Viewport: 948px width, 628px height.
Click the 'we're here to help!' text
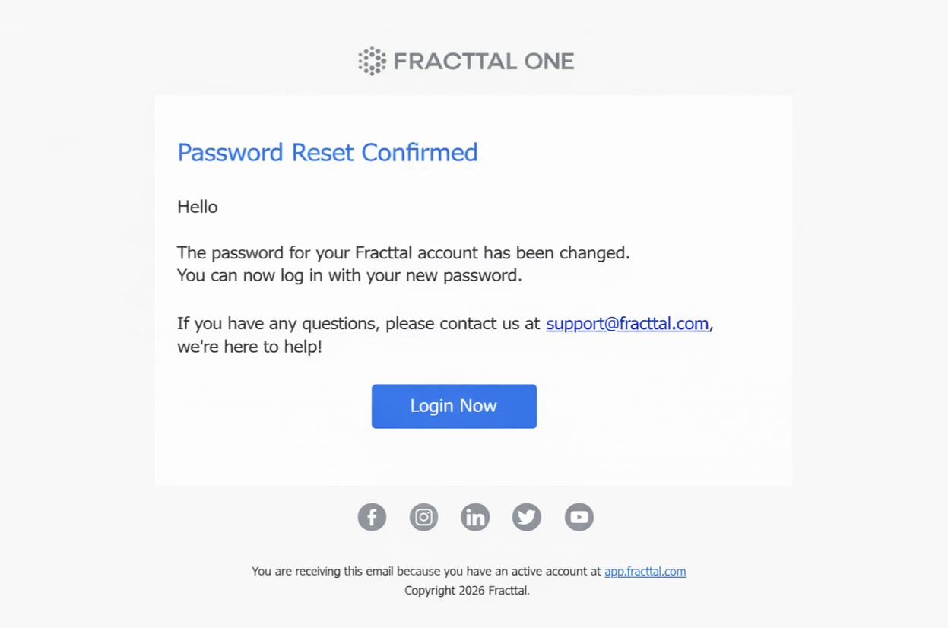[x=249, y=347]
